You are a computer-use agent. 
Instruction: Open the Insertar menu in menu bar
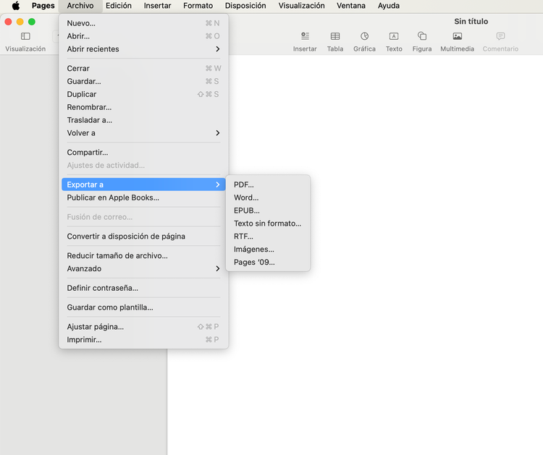click(158, 6)
